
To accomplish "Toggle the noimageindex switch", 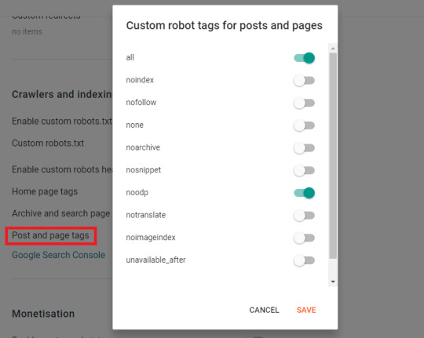I will coord(304,238).
